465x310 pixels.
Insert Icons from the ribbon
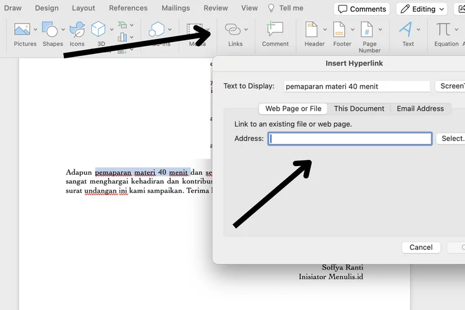77,29
